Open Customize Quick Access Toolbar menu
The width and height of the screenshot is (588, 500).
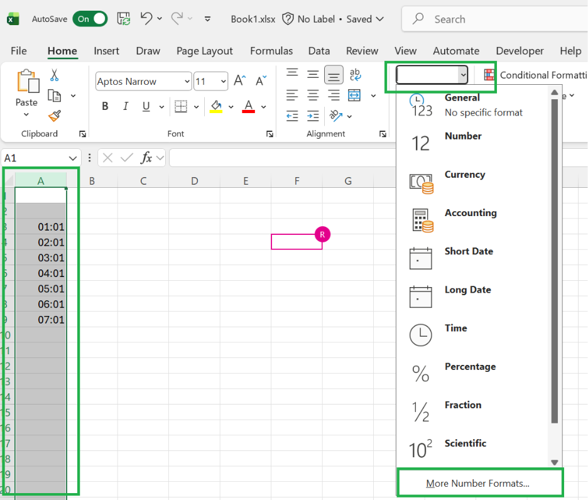point(207,19)
